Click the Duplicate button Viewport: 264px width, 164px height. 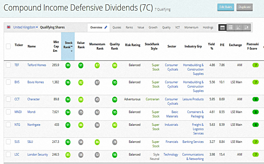tap(244, 7)
